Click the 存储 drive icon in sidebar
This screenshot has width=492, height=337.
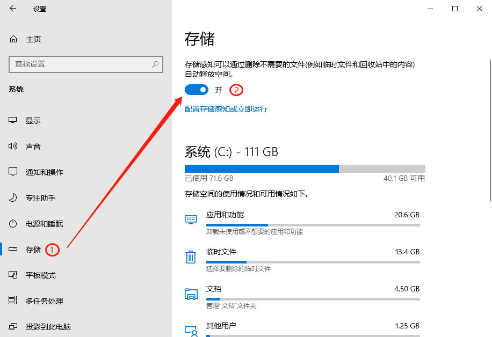pyautogui.click(x=13, y=249)
